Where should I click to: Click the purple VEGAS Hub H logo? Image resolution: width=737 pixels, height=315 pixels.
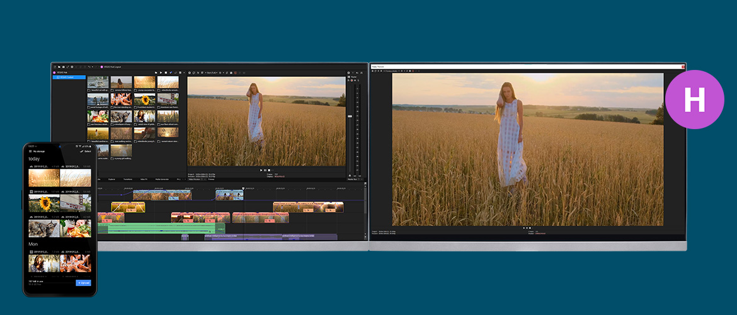[x=695, y=100]
